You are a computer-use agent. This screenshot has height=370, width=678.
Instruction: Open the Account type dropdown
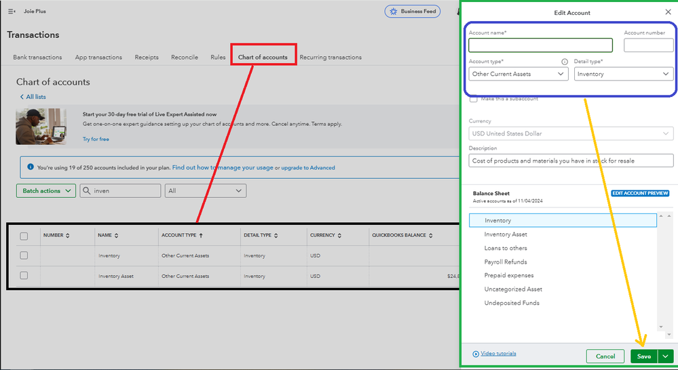point(519,74)
